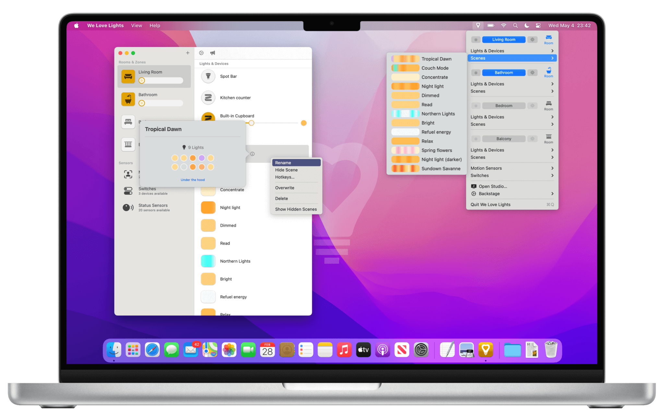This screenshot has width=664, height=420.
Task: Click the Under the hood link
Action: point(193,180)
